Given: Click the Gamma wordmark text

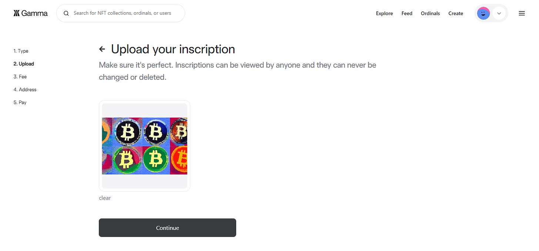Looking at the screenshot, I should click(34, 13).
